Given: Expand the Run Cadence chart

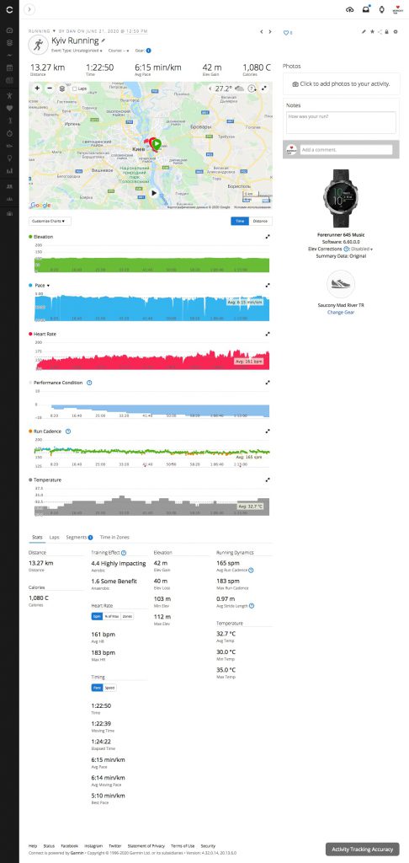Looking at the screenshot, I should (x=268, y=431).
